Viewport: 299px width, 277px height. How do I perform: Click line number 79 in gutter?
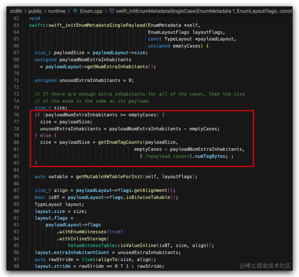click(16, 135)
